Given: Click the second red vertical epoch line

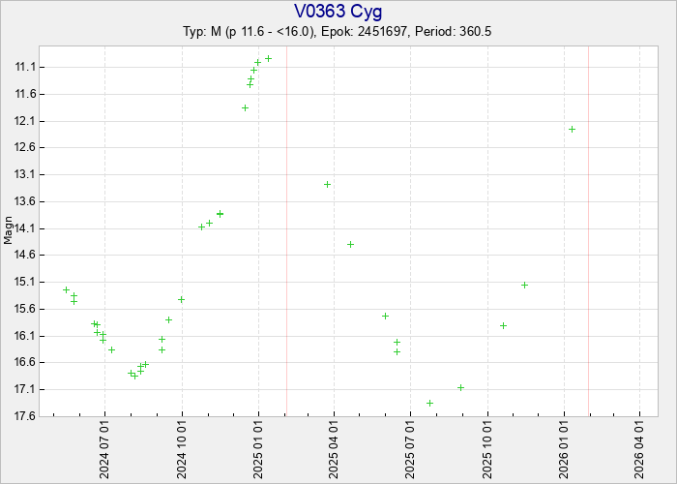Looking at the screenshot, I should [588, 232].
